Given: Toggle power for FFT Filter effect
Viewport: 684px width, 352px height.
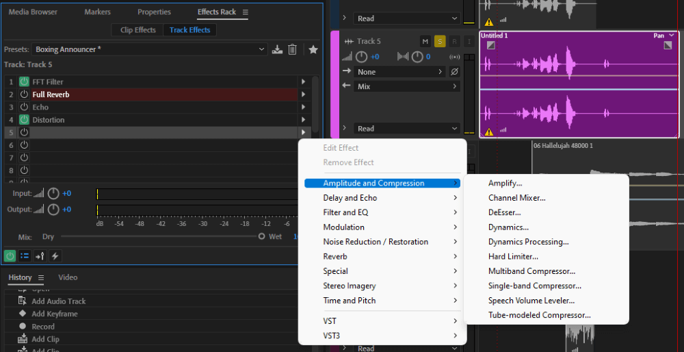Looking at the screenshot, I should 24,81.
